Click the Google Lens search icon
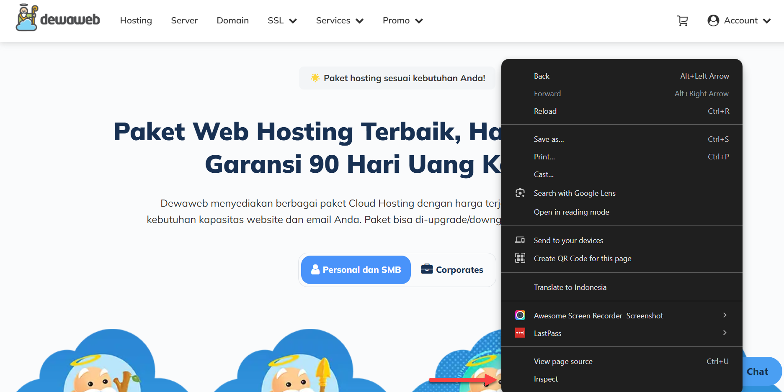 click(x=520, y=193)
